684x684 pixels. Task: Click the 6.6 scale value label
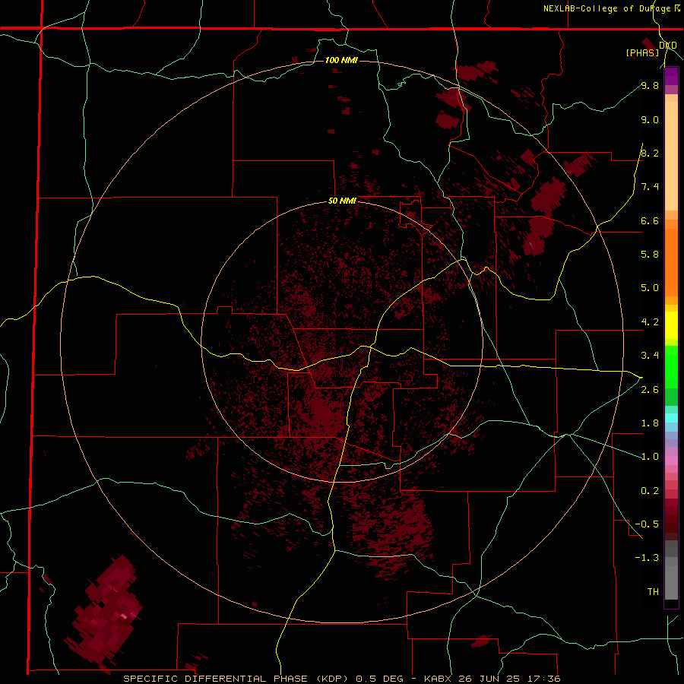point(650,220)
